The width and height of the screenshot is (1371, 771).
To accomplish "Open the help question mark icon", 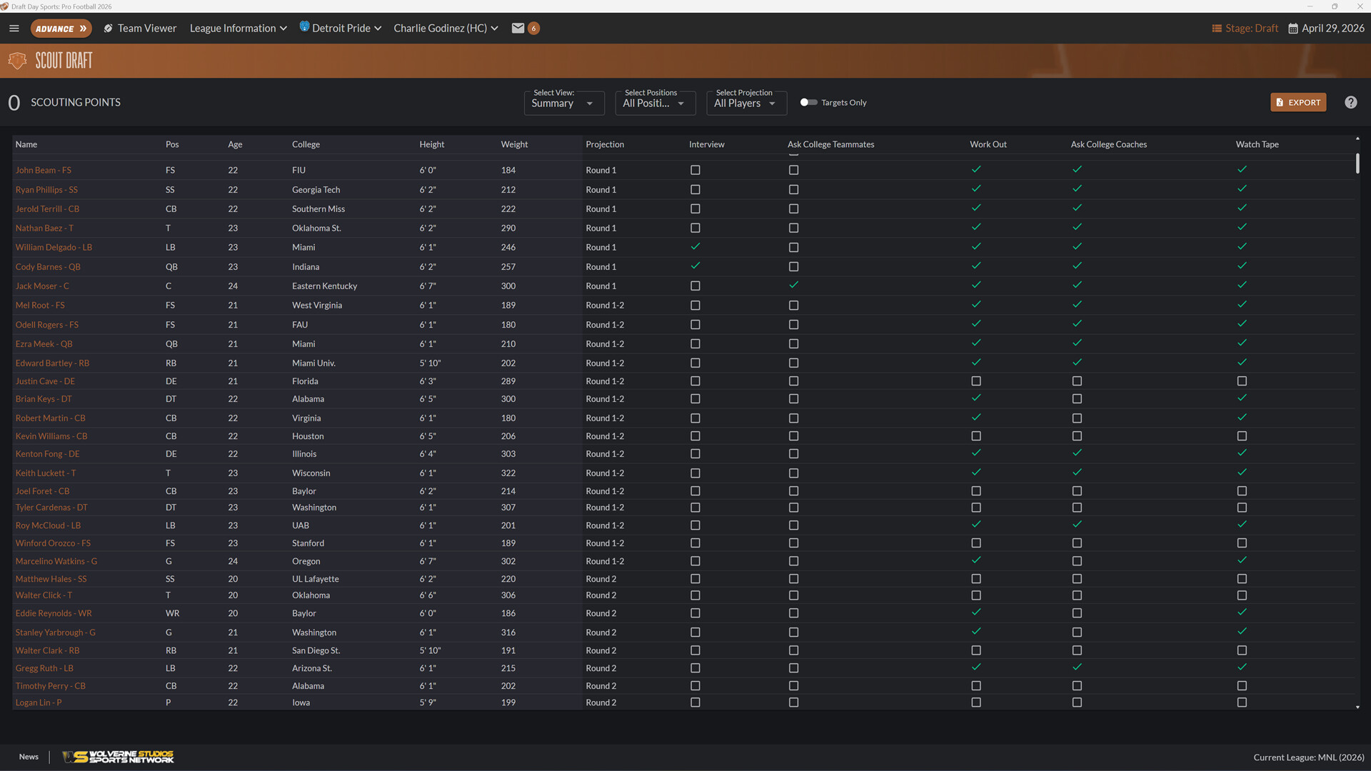I will 1350,102.
